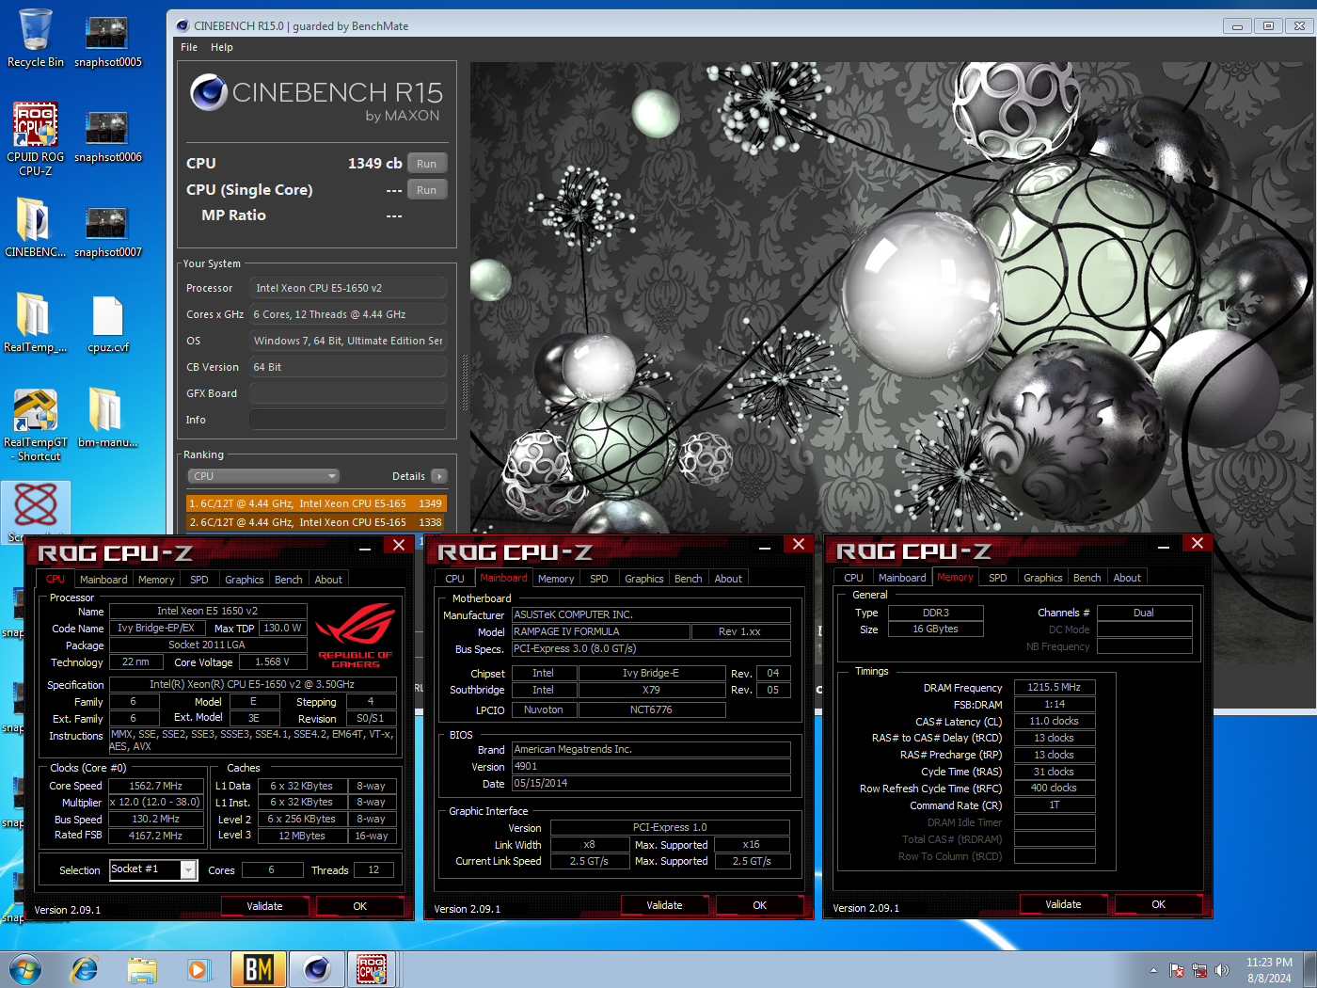Switch to ROG CPU-Z taskbar button
This screenshot has height=988, width=1317.
coord(373,969)
